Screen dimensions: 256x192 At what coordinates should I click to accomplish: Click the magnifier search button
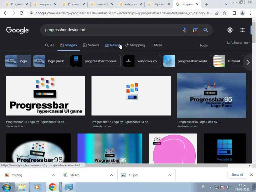click(205, 30)
